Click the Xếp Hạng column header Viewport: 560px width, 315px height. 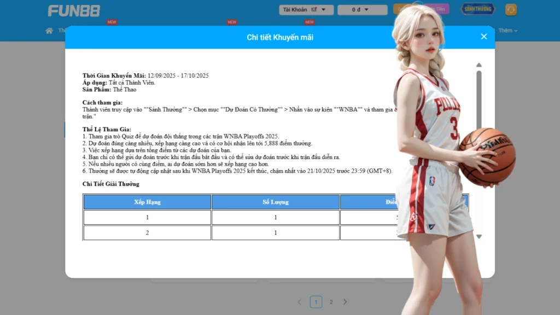[x=147, y=202]
